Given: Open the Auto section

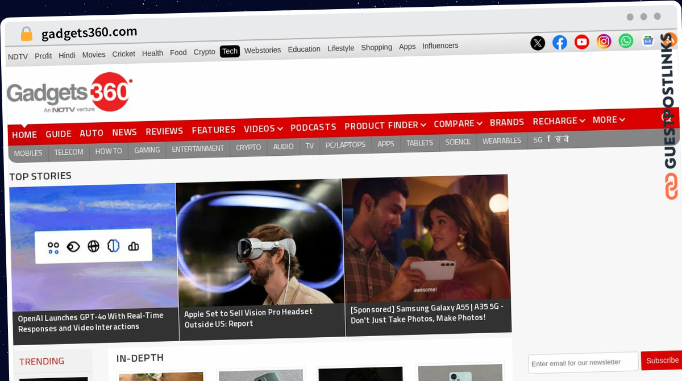Looking at the screenshot, I should click(x=92, y=133).
